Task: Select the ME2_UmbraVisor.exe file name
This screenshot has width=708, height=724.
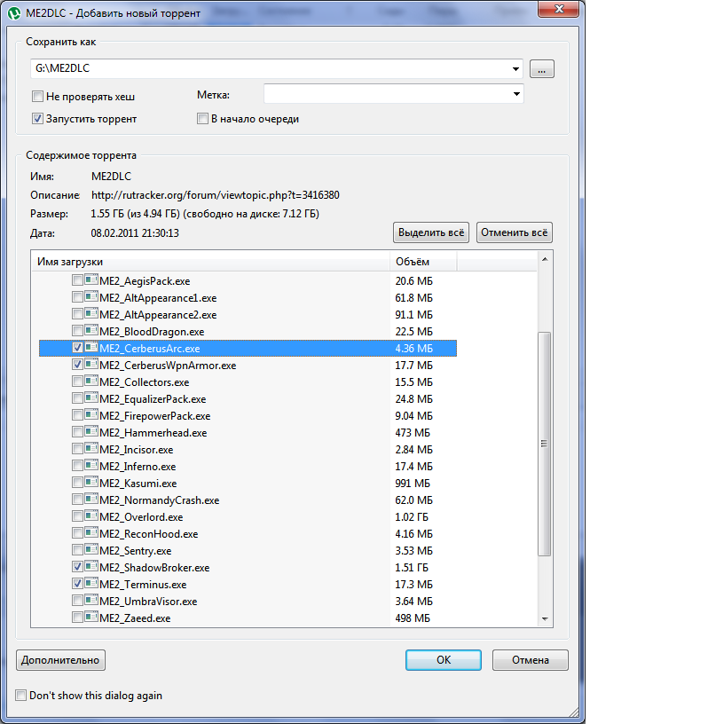Action: (x=148, y=602)
